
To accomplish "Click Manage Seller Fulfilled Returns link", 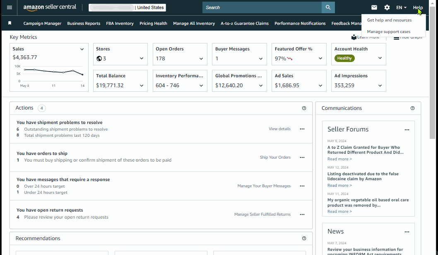I will (x=262, y=214).
